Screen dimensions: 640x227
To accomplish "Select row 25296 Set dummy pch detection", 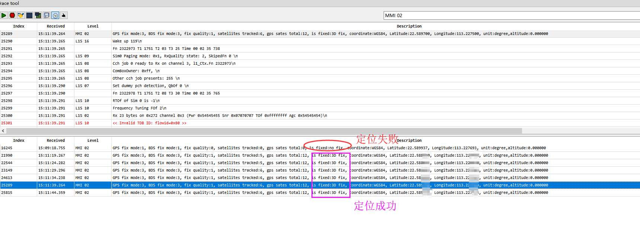I will coord(320,86).
